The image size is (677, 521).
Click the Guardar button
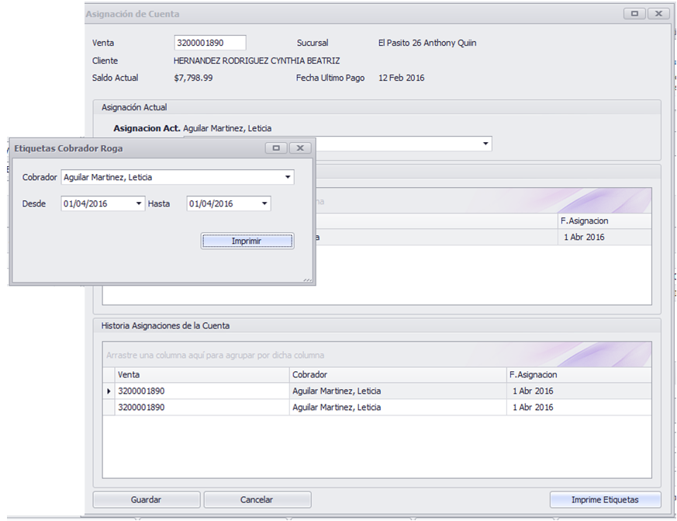147,499
